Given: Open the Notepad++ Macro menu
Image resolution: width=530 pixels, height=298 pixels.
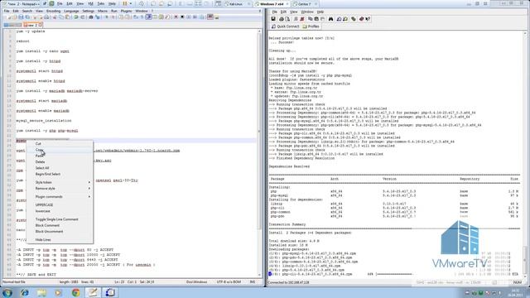Looking at the screenshot, I should point(103,11).
